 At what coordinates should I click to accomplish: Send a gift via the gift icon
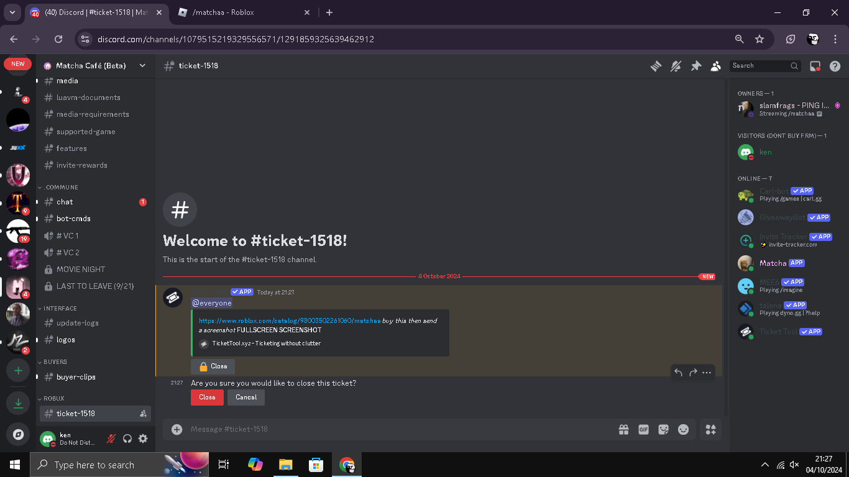(623, 429)
